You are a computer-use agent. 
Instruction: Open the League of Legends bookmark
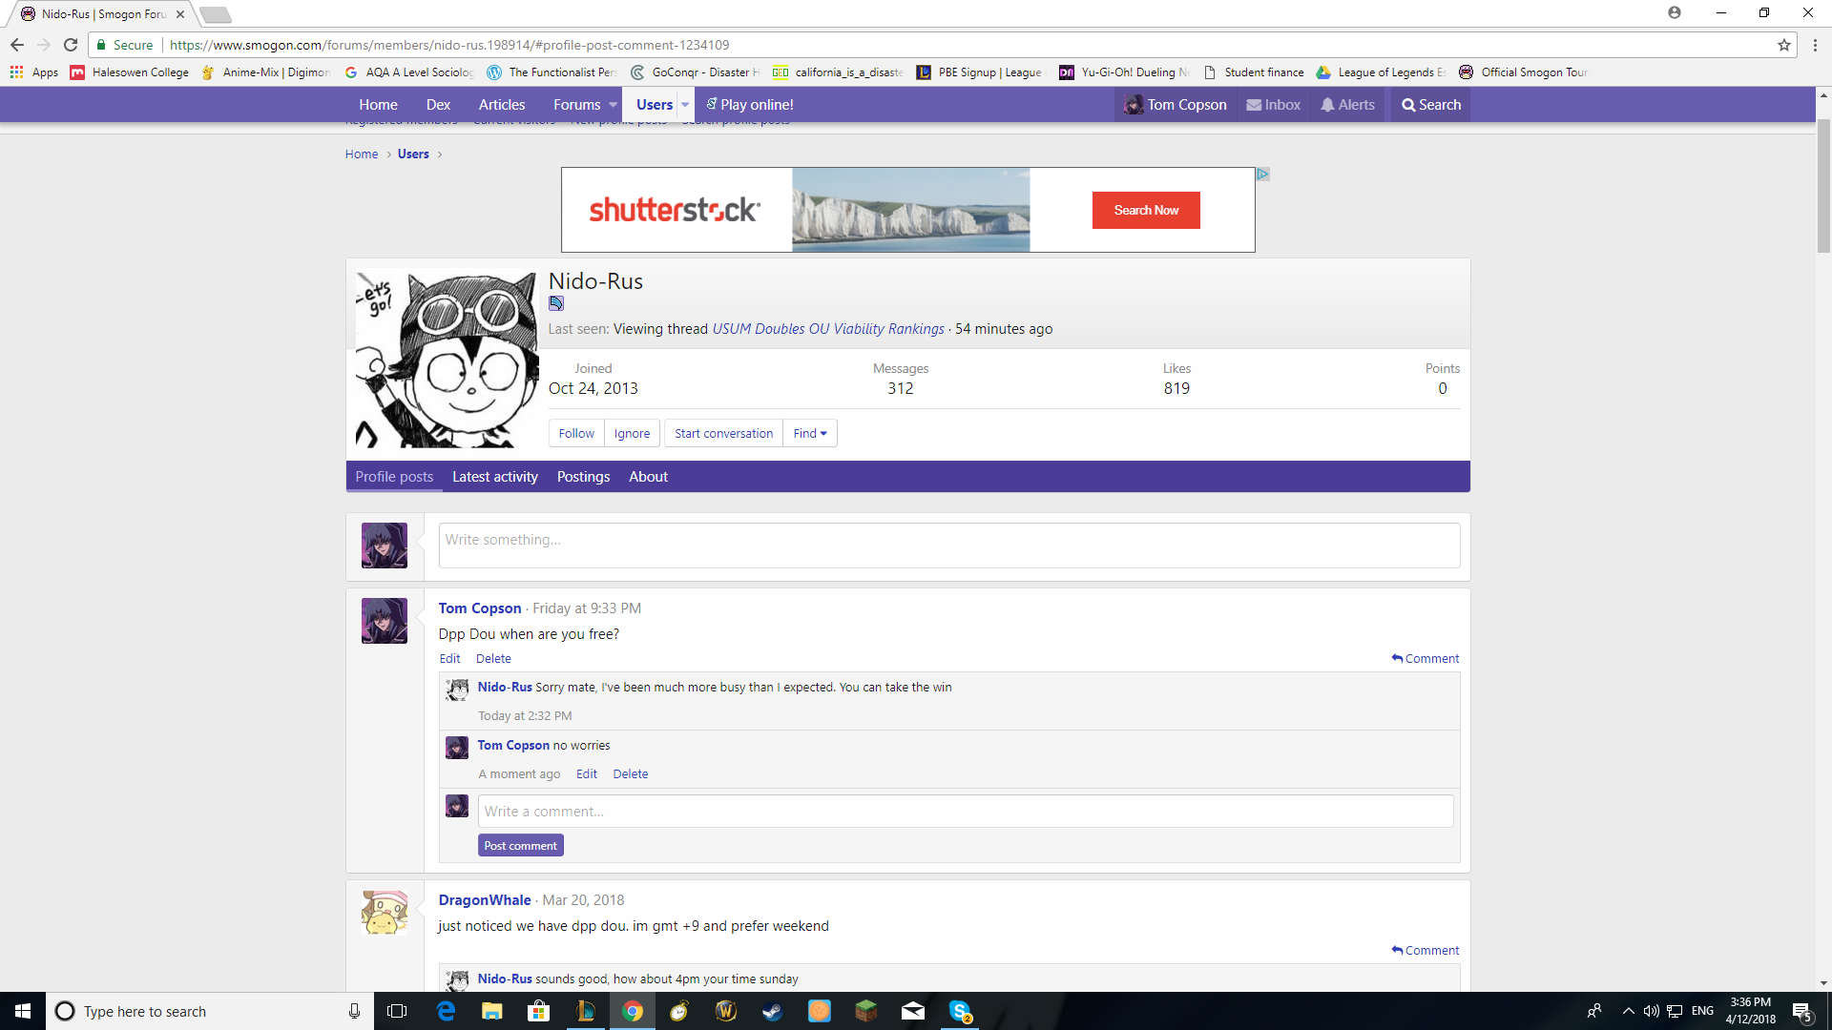[1381, 72]
